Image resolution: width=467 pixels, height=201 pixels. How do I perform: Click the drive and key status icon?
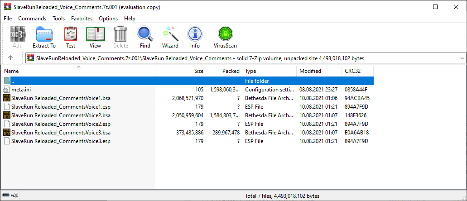coord(11,196)
